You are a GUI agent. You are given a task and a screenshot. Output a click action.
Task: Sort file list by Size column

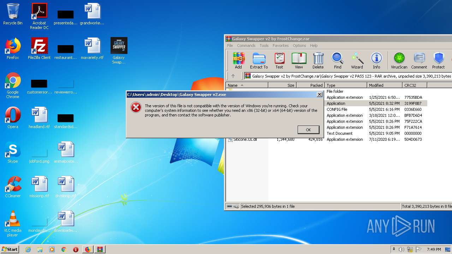click(282, 85)
